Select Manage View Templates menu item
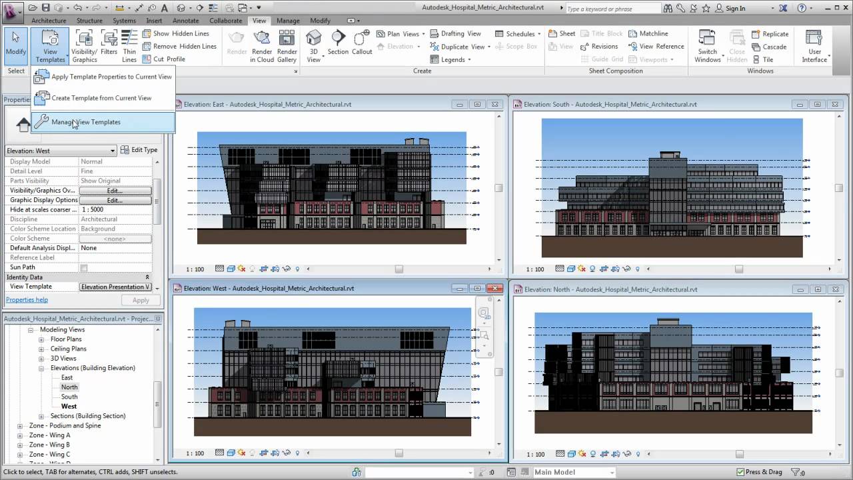Image resolution: width=853 pixels, height=480 pixels. tap(103, 122)
